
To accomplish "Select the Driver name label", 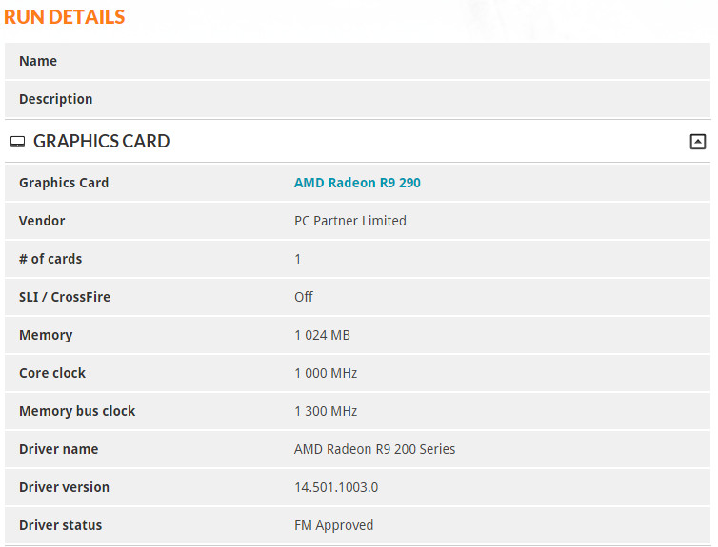I will coord(59,449).
